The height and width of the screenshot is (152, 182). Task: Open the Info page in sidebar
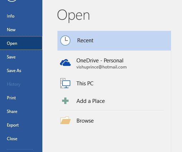10,16
